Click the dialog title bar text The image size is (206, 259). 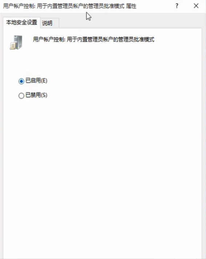coord(70,6)
